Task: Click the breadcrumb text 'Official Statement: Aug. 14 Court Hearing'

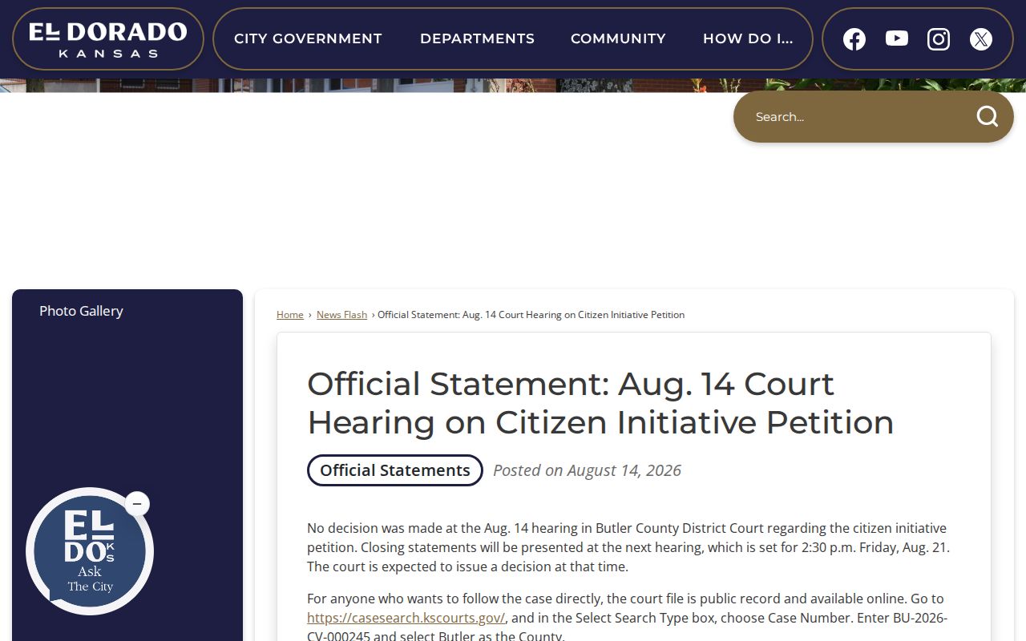Action: click(x=531, y=315)
